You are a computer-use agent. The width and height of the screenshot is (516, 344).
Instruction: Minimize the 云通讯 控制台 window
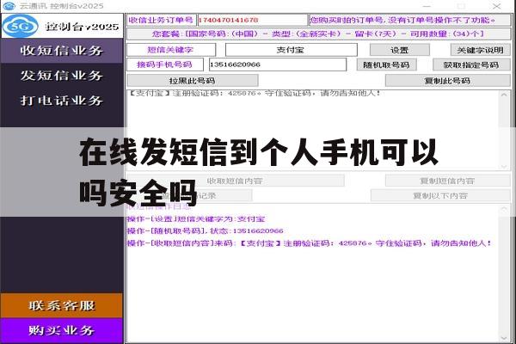427,6
